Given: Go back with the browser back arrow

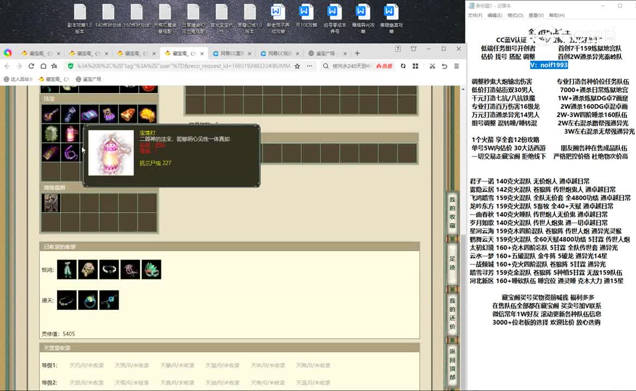Looking at the screenshot, I should click(x=7, y=66).
